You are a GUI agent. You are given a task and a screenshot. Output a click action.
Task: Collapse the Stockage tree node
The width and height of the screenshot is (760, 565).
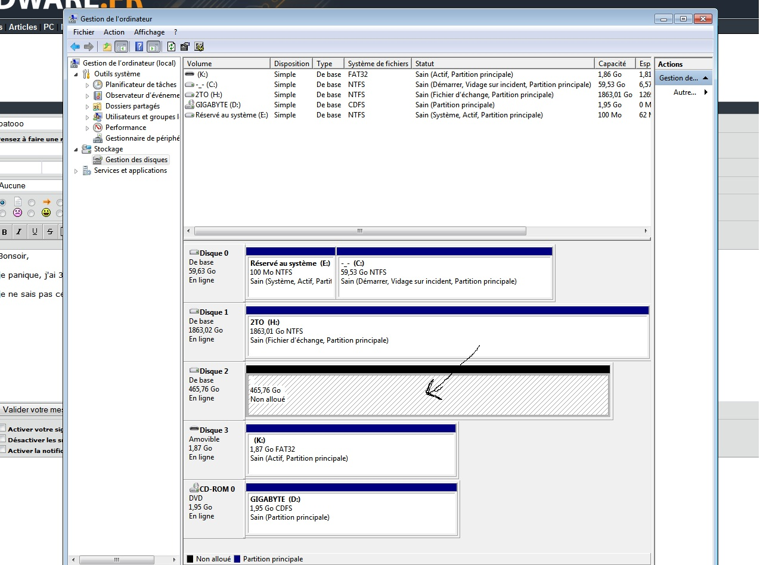(76, 150)
